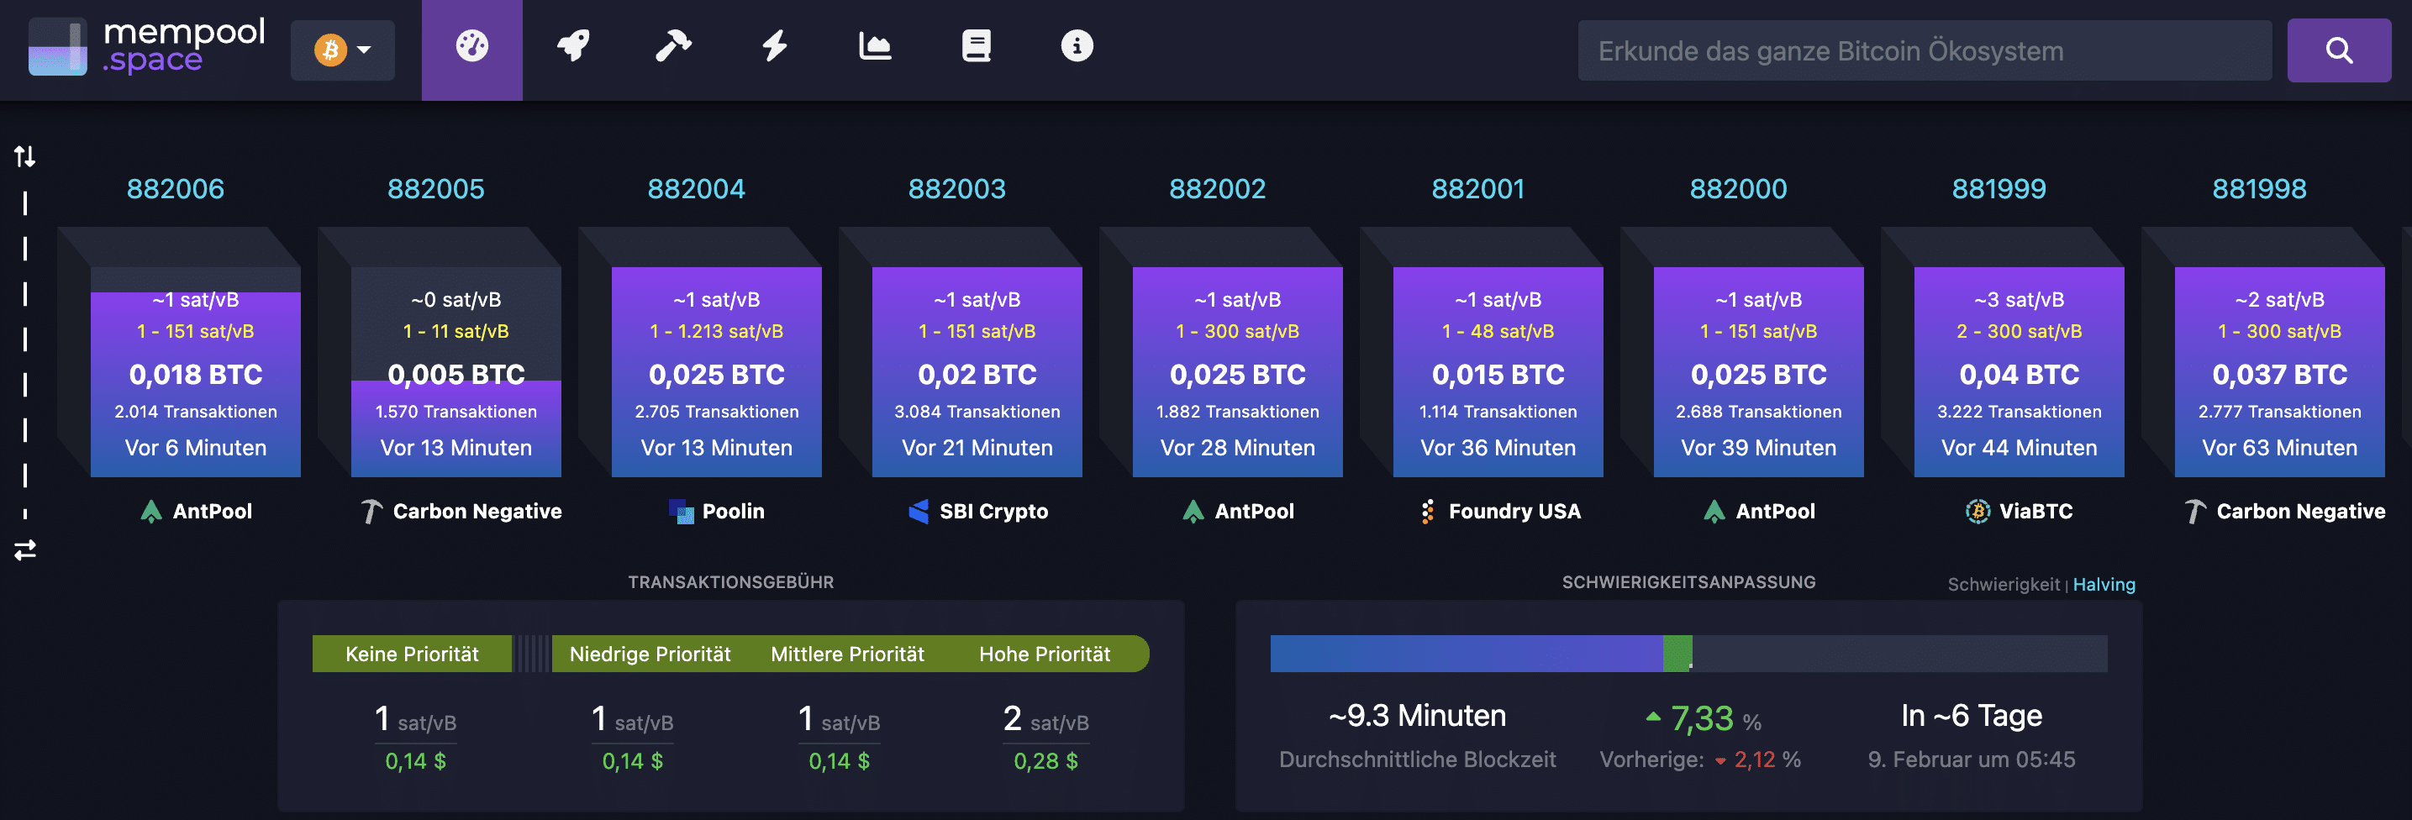Select Mittlere Priorität fee label
This screenshot has width=2412, height=820.
[847, 654]
